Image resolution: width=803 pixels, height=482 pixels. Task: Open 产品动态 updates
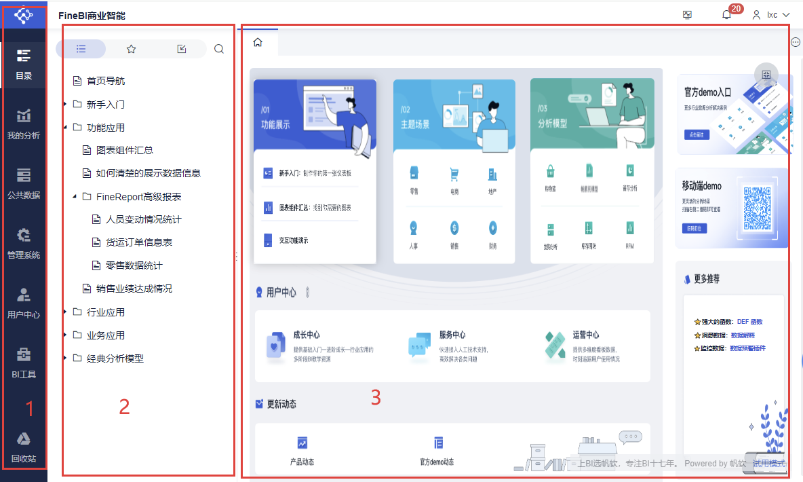(x=302, y=451)
